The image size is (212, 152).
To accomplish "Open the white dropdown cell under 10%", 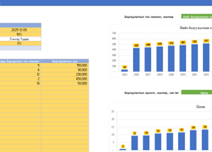I will (x=20, y=39).
